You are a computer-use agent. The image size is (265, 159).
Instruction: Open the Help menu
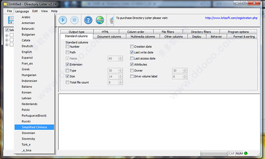[54, 11]
